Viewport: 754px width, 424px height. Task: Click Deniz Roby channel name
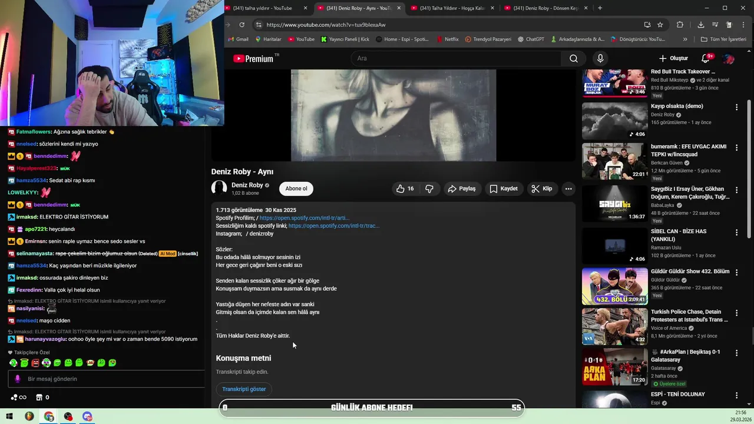247,185
